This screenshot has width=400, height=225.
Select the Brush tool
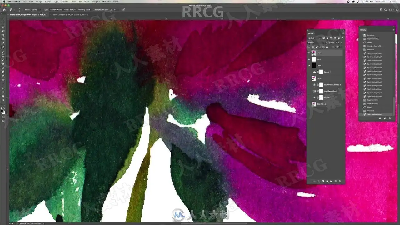[x=3, y=51]
